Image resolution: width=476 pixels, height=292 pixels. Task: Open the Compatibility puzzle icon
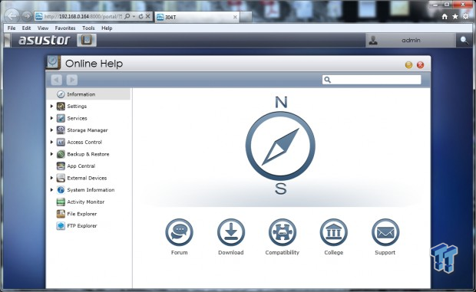pos(283,232)
